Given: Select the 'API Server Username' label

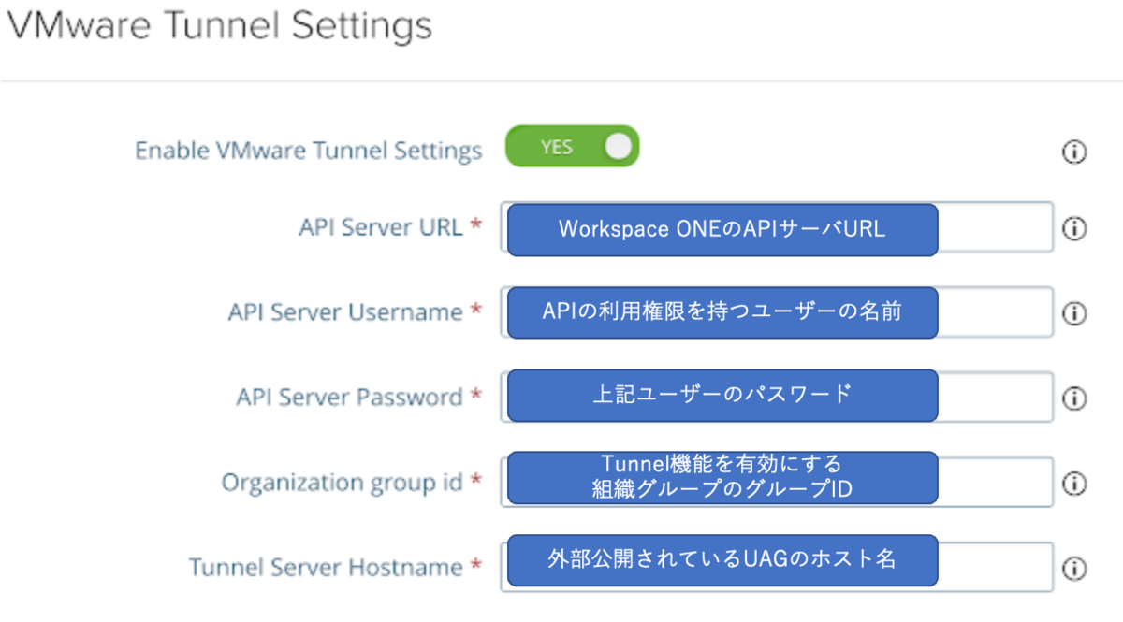Looking at the screenshot, I should pyautogui.click(x=345, y=312).
